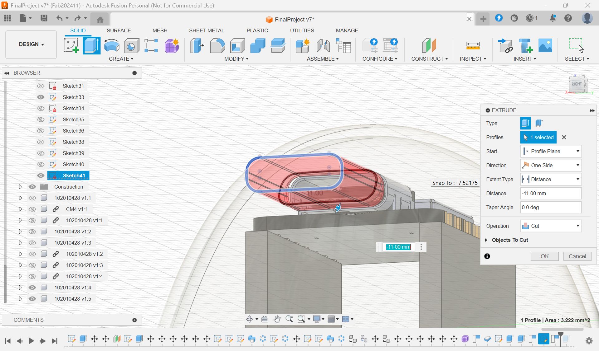The image size is (599, 351).
Task: Hide the Construction folder visibility
Action: click(x=32, y=187)
